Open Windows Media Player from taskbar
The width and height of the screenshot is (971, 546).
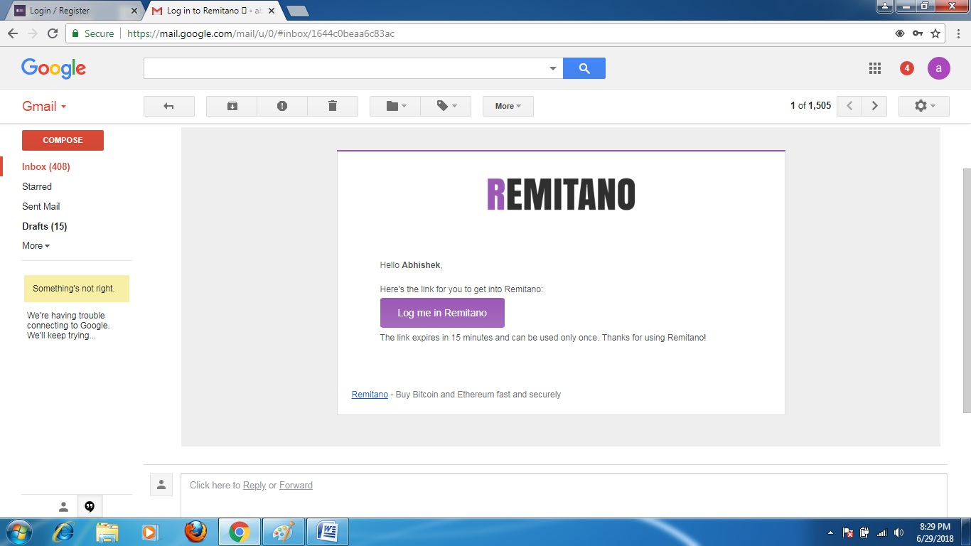150,532
